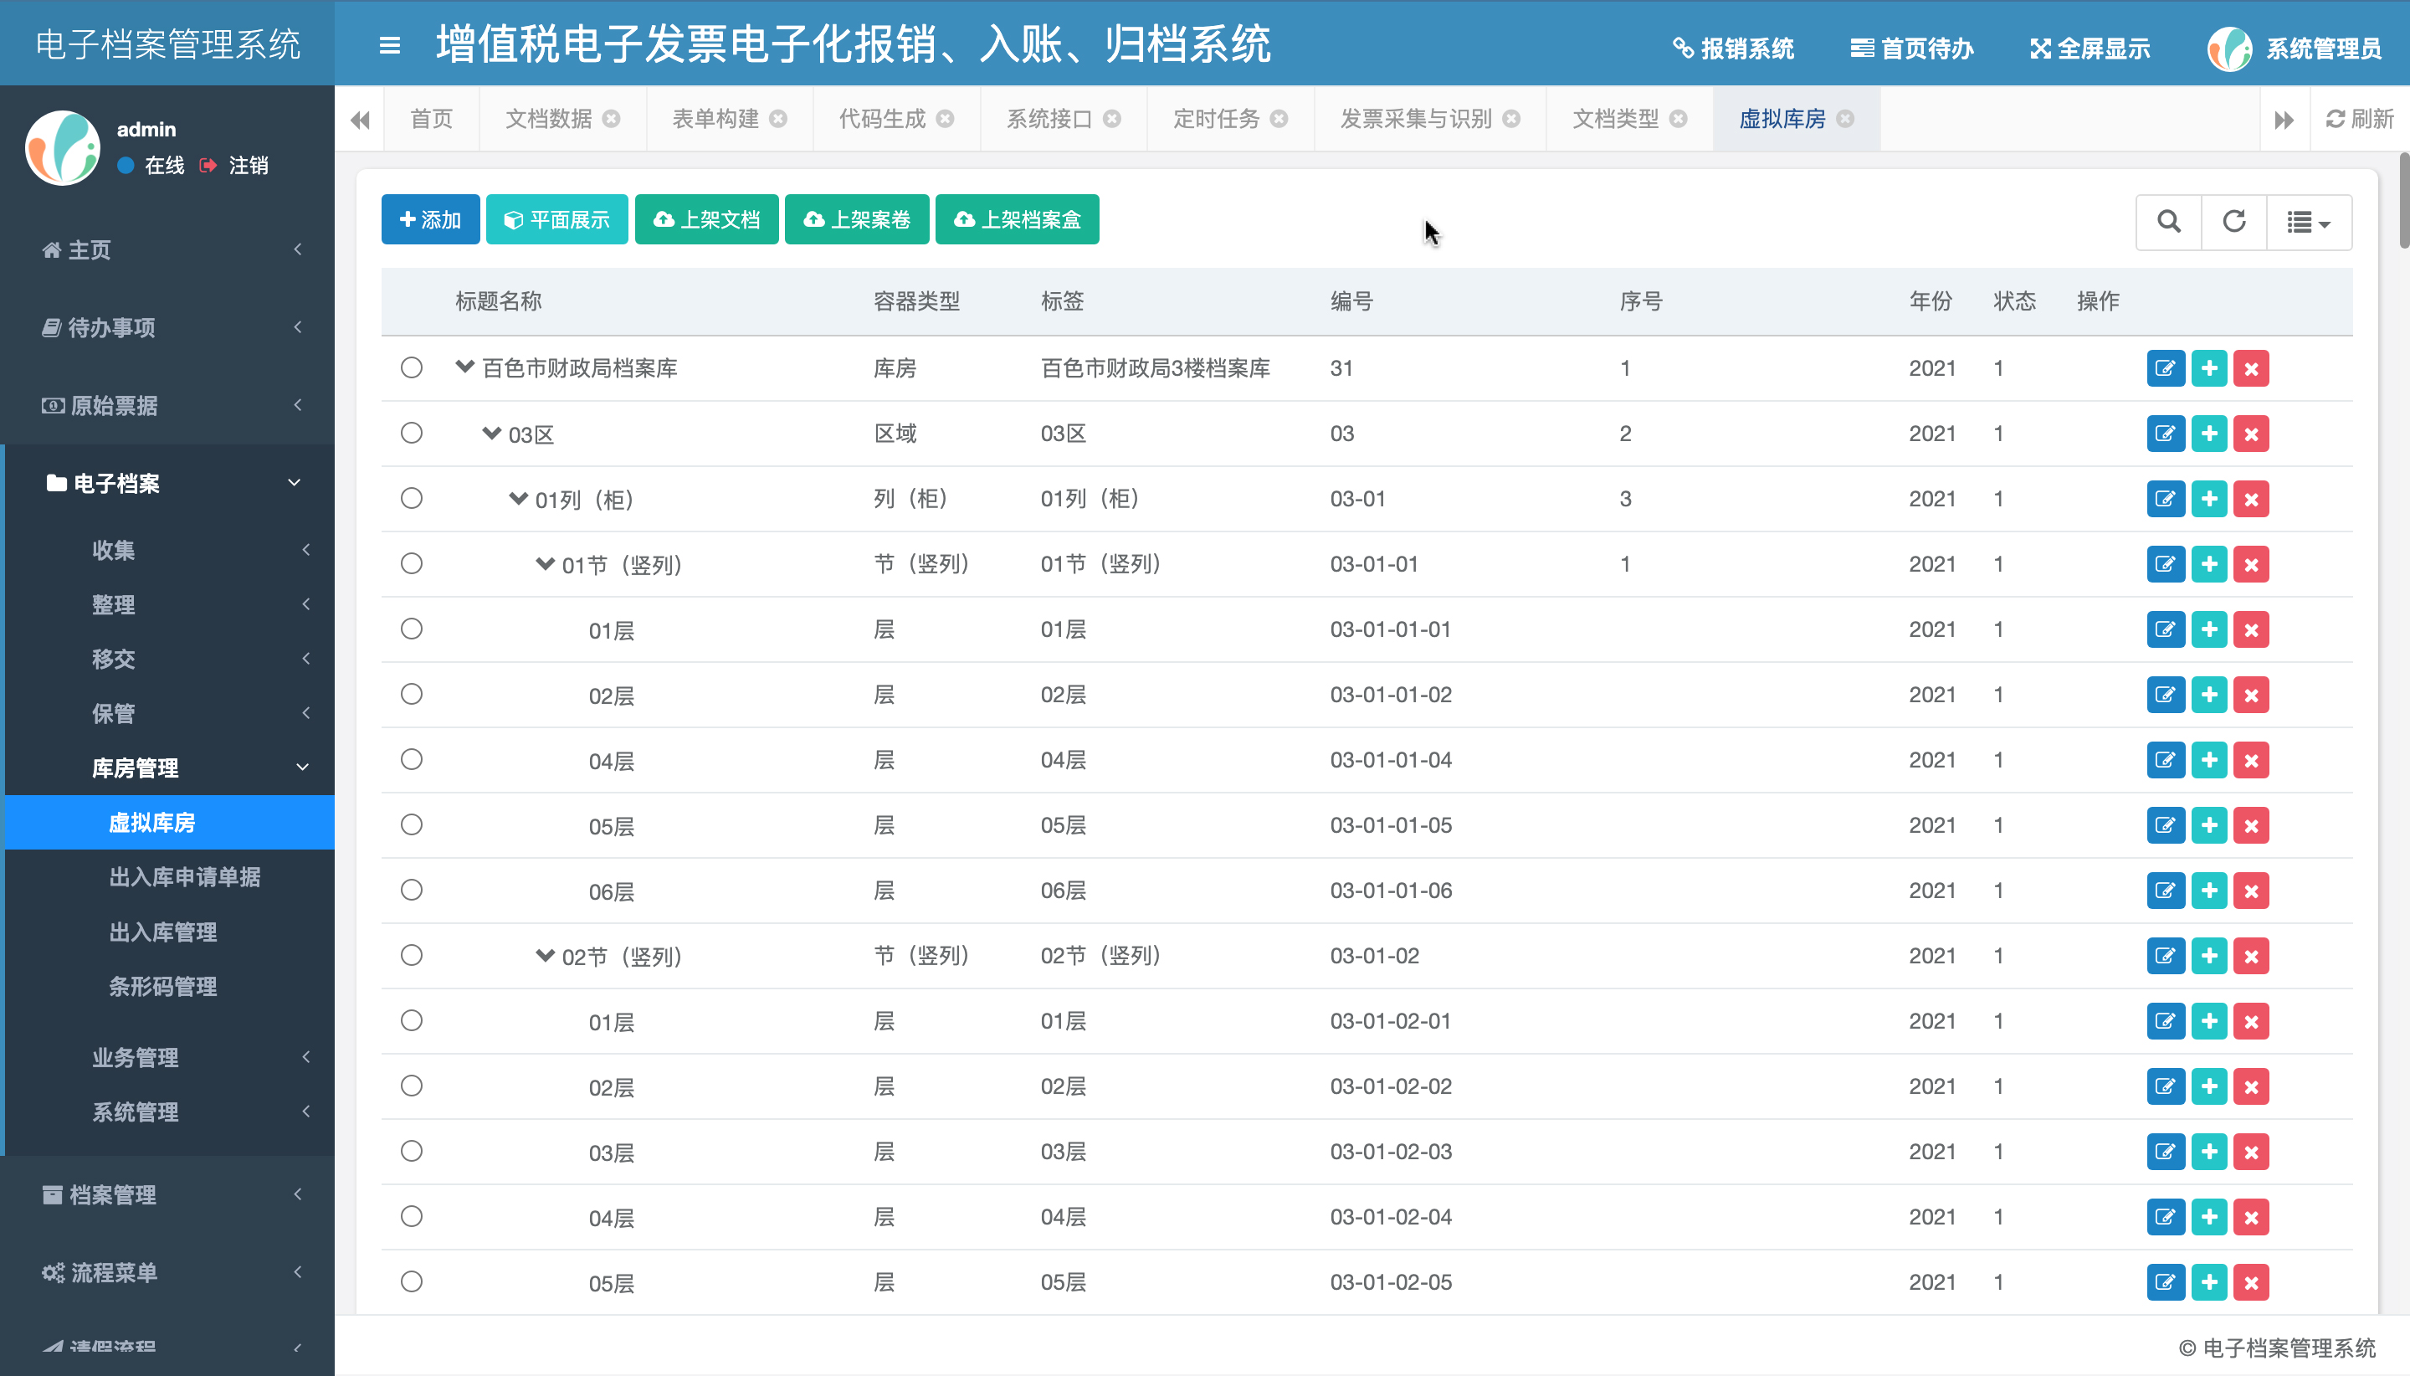Select radio for 百色市财政局档案库
2410x1376 pixels.
pyautogui.click(x=411, y=367)
